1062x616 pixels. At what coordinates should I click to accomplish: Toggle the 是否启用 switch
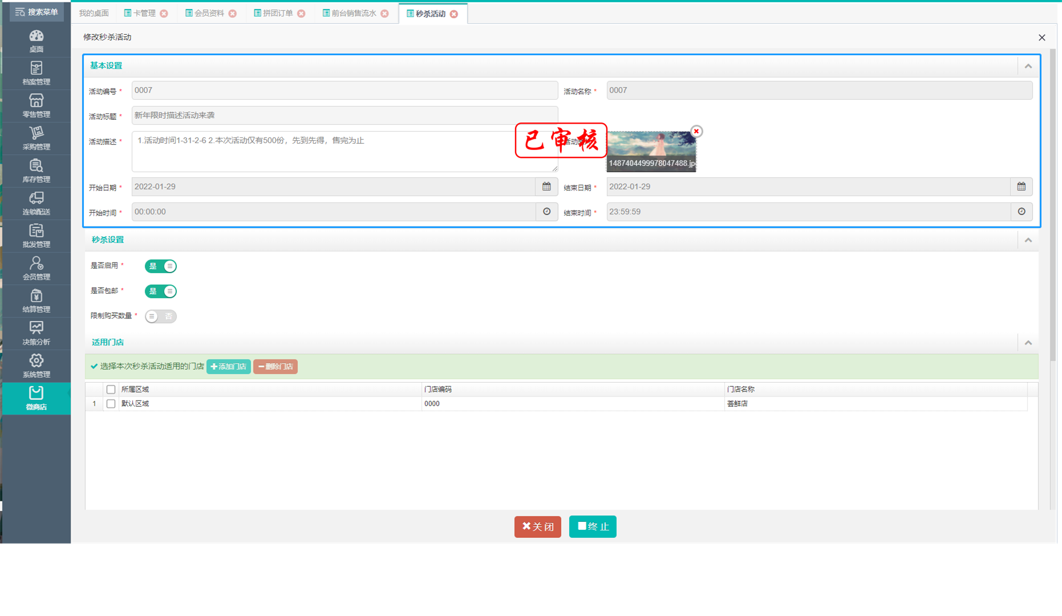161,266
